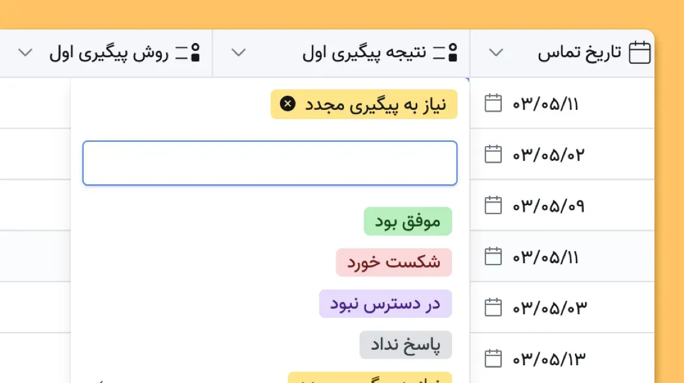Image resolution: width=684 pixels, height=383 pixels.
Task: Open the نتیجه پیگیری اول column dropdown chevron
Action: click(238, 53)
